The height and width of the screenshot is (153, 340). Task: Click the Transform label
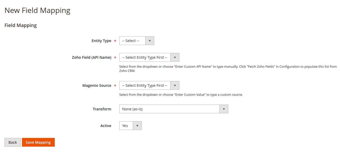tap(102, 109)
